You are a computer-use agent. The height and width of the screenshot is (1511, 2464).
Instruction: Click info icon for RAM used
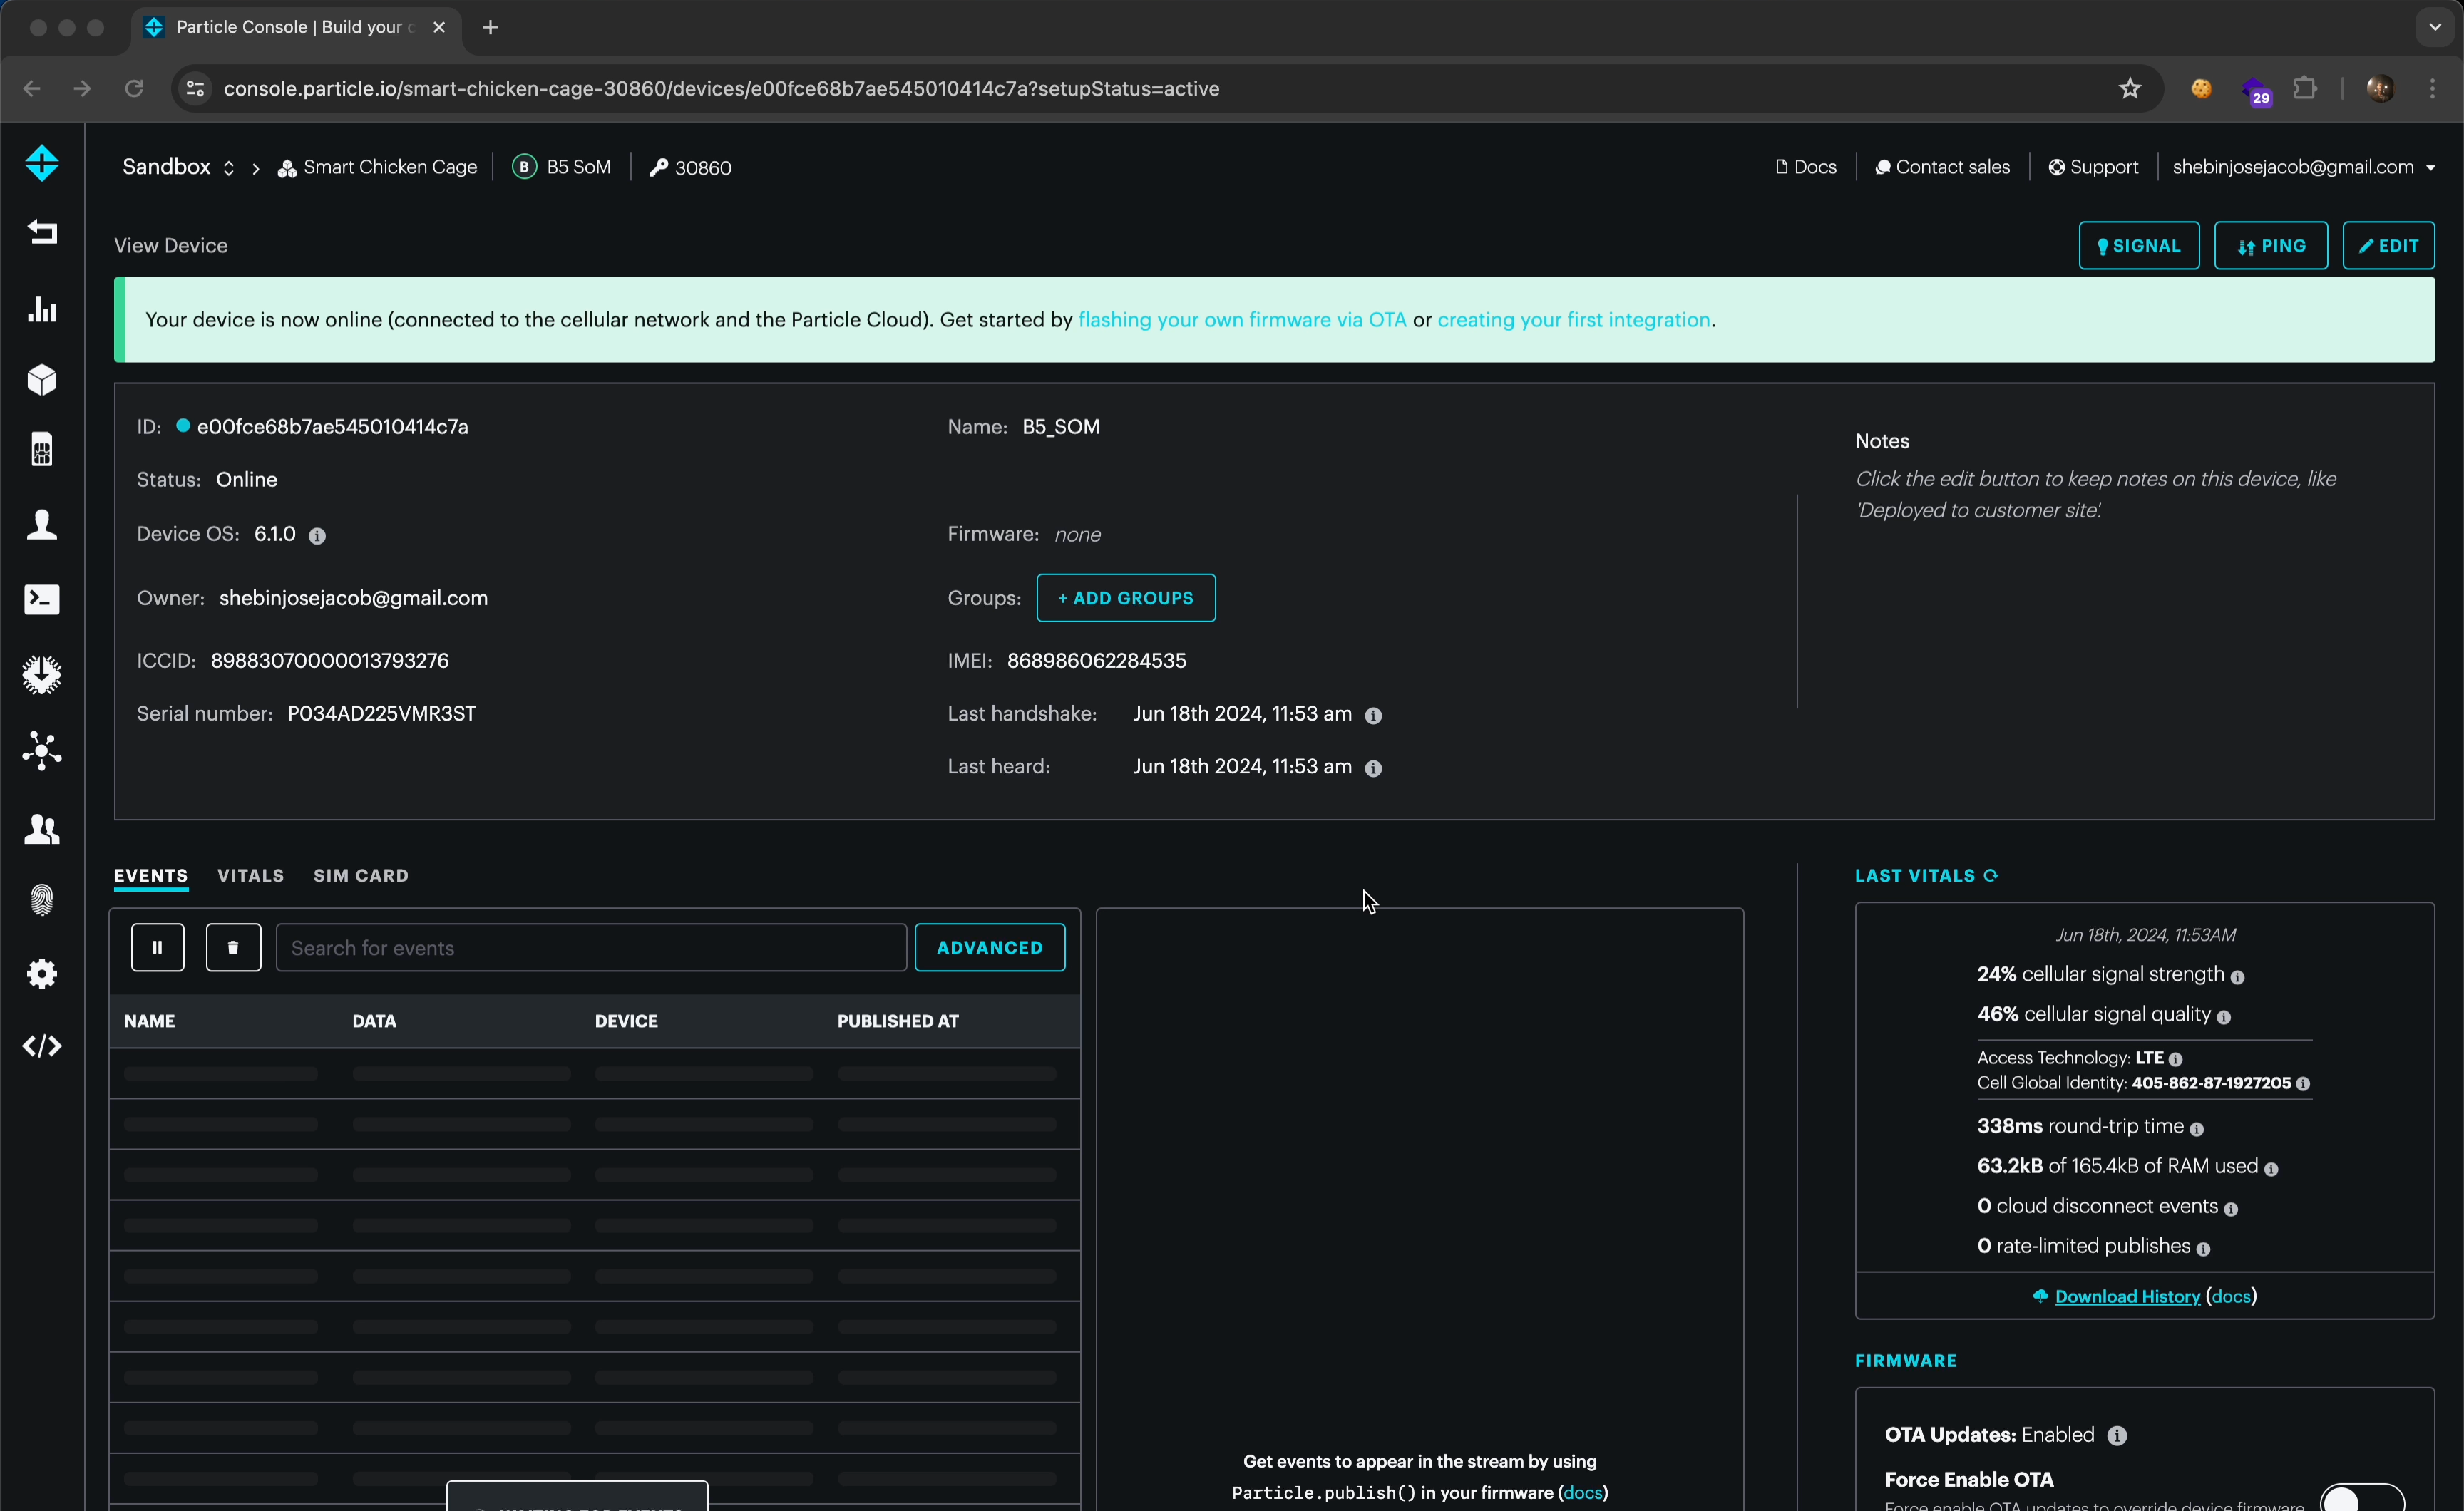[x=2270, y=1169]
